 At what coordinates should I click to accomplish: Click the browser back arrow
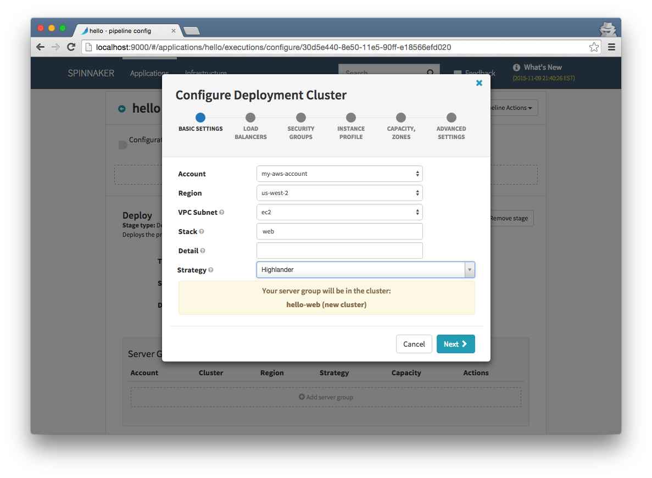40,47
